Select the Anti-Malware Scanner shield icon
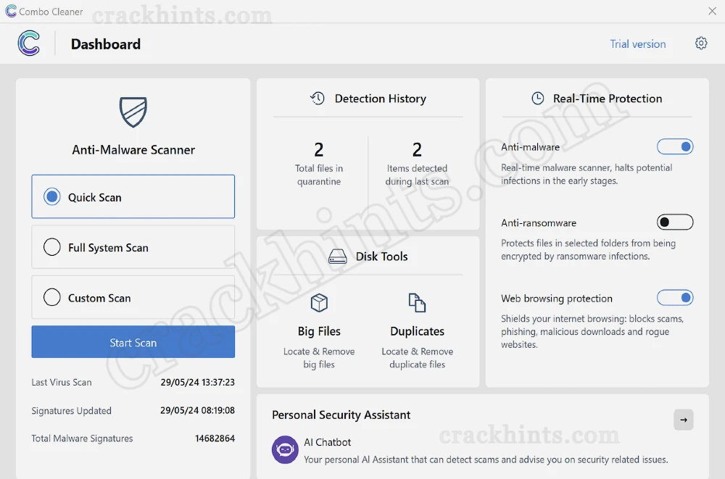725x479 pixels. click(133, 112)
